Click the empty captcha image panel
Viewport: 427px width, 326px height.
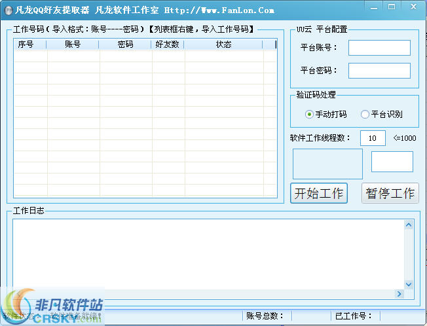pos(327,164)
